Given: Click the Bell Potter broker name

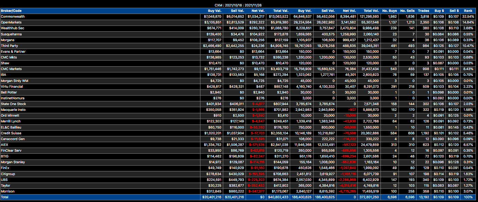Looking at the screenshot, I should 9,92.
